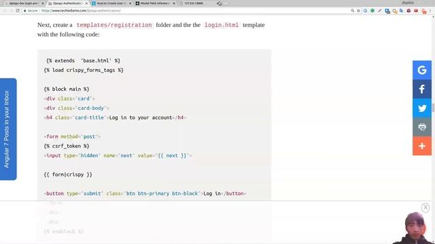Click the block main code line
Image resolution: width=435 pixels, height=244 pixels.
click(67, 89)
